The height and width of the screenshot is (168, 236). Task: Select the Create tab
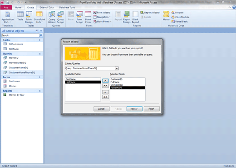[x=30, y=7]
